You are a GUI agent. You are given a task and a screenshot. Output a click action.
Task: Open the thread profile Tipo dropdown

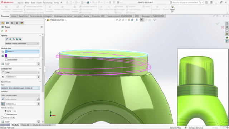tap(20, 88)
